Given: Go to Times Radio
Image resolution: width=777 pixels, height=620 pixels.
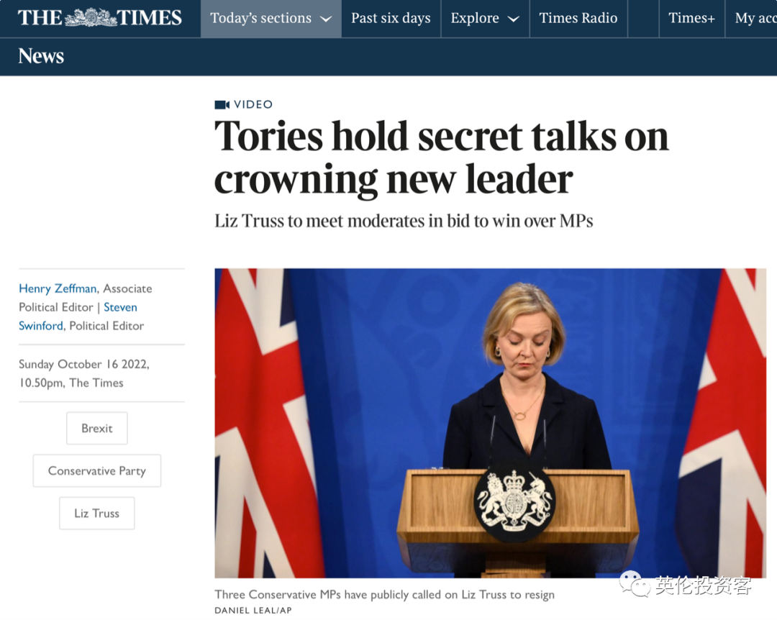Looking at the screenshot, I should (x=578, y=18).
